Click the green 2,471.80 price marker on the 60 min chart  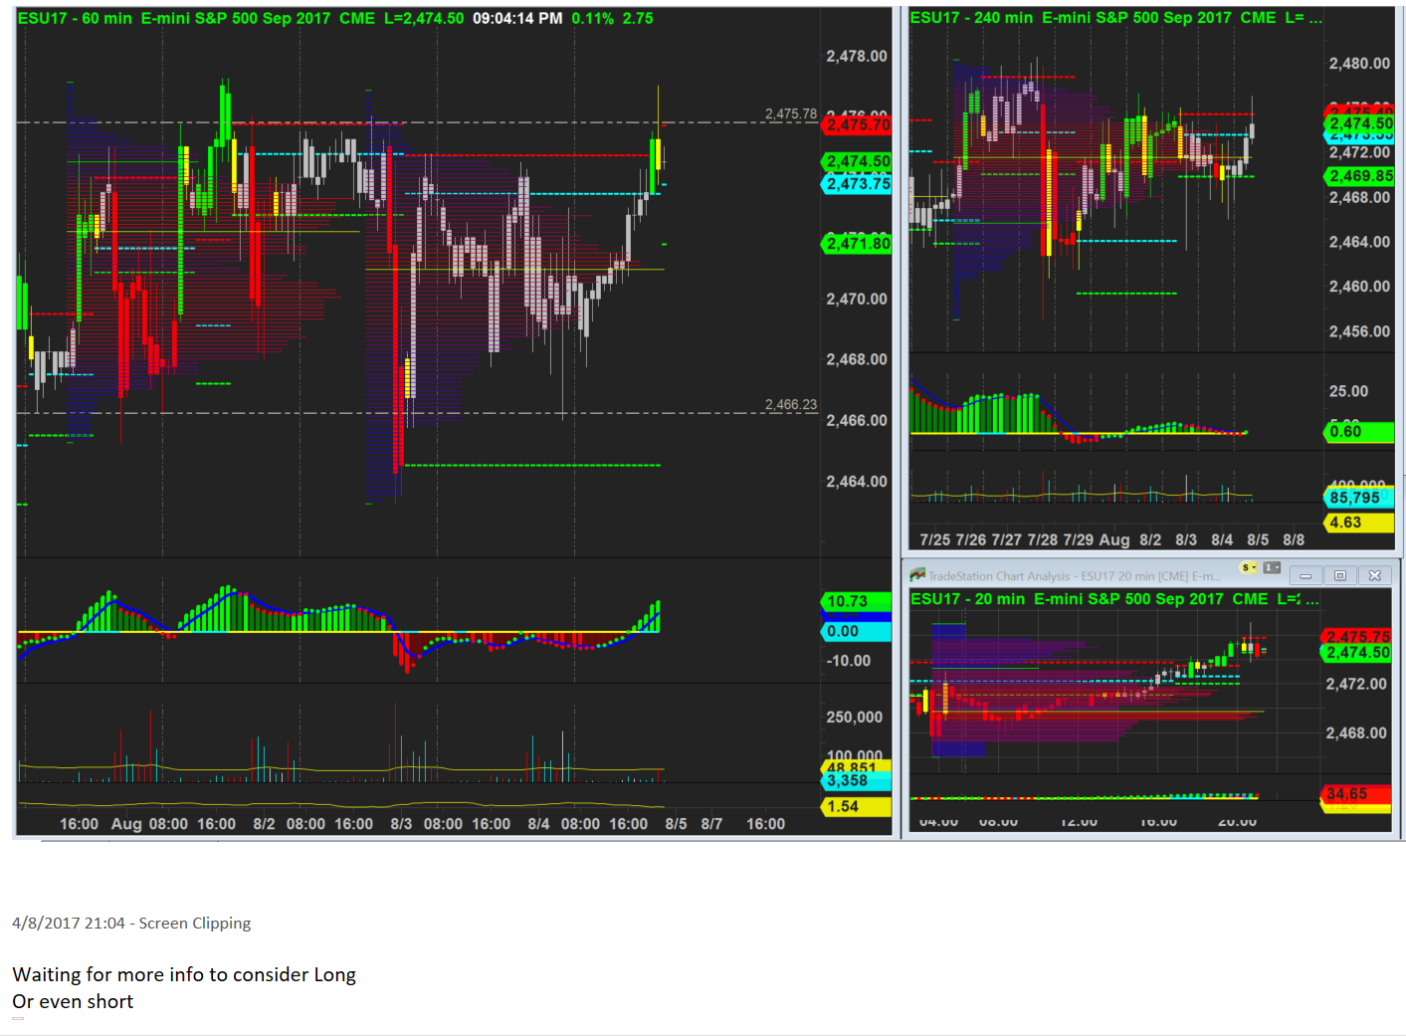857,243
